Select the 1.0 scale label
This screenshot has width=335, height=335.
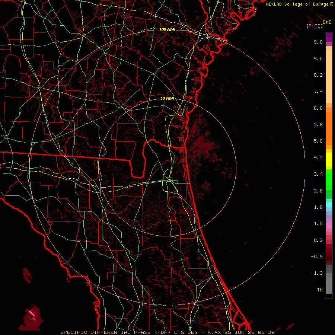318,224
